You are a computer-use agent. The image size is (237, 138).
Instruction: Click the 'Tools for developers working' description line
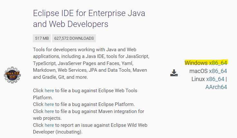click(85, 50)
